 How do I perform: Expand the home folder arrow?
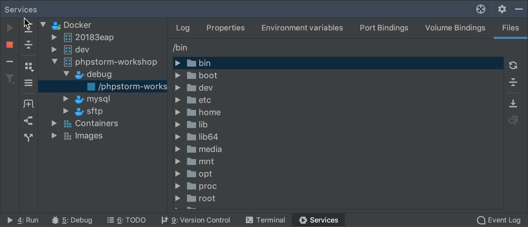point(178,112)
